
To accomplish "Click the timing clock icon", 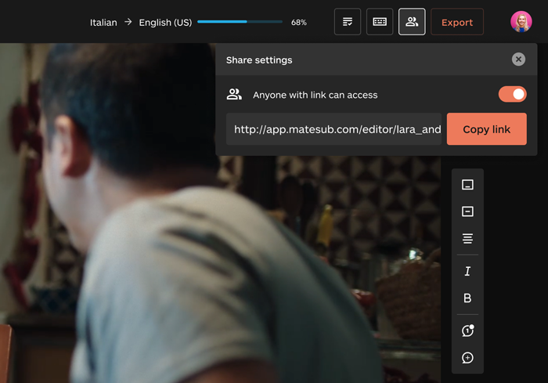I will coord(467,331).
